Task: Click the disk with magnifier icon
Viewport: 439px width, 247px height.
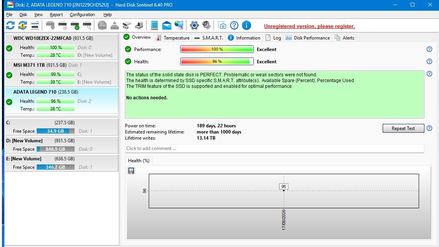Action: tap(87, 25)
